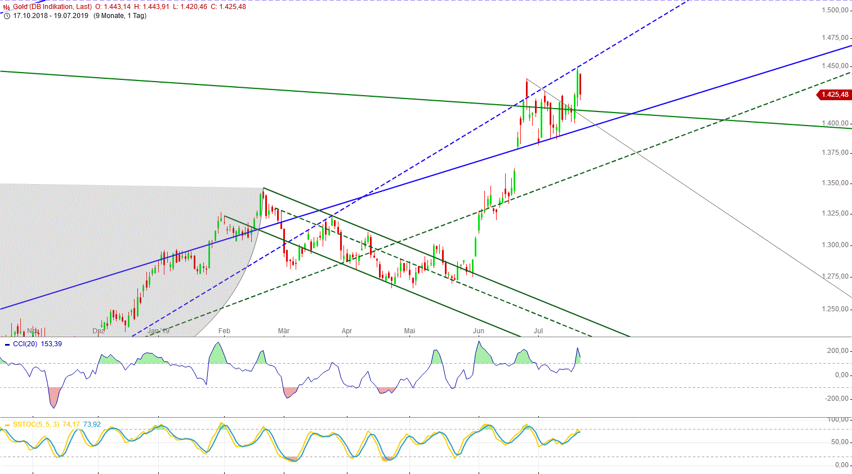Click the "1.450,00" price axis label
The image size is (852, 474).
[x=835, y=66]
